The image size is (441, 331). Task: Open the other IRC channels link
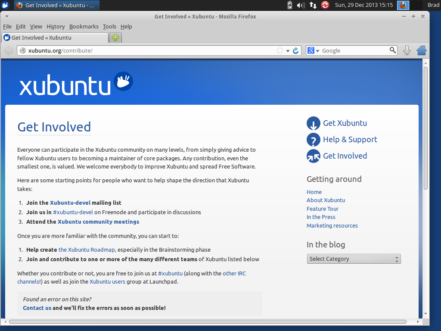[234, 273]
